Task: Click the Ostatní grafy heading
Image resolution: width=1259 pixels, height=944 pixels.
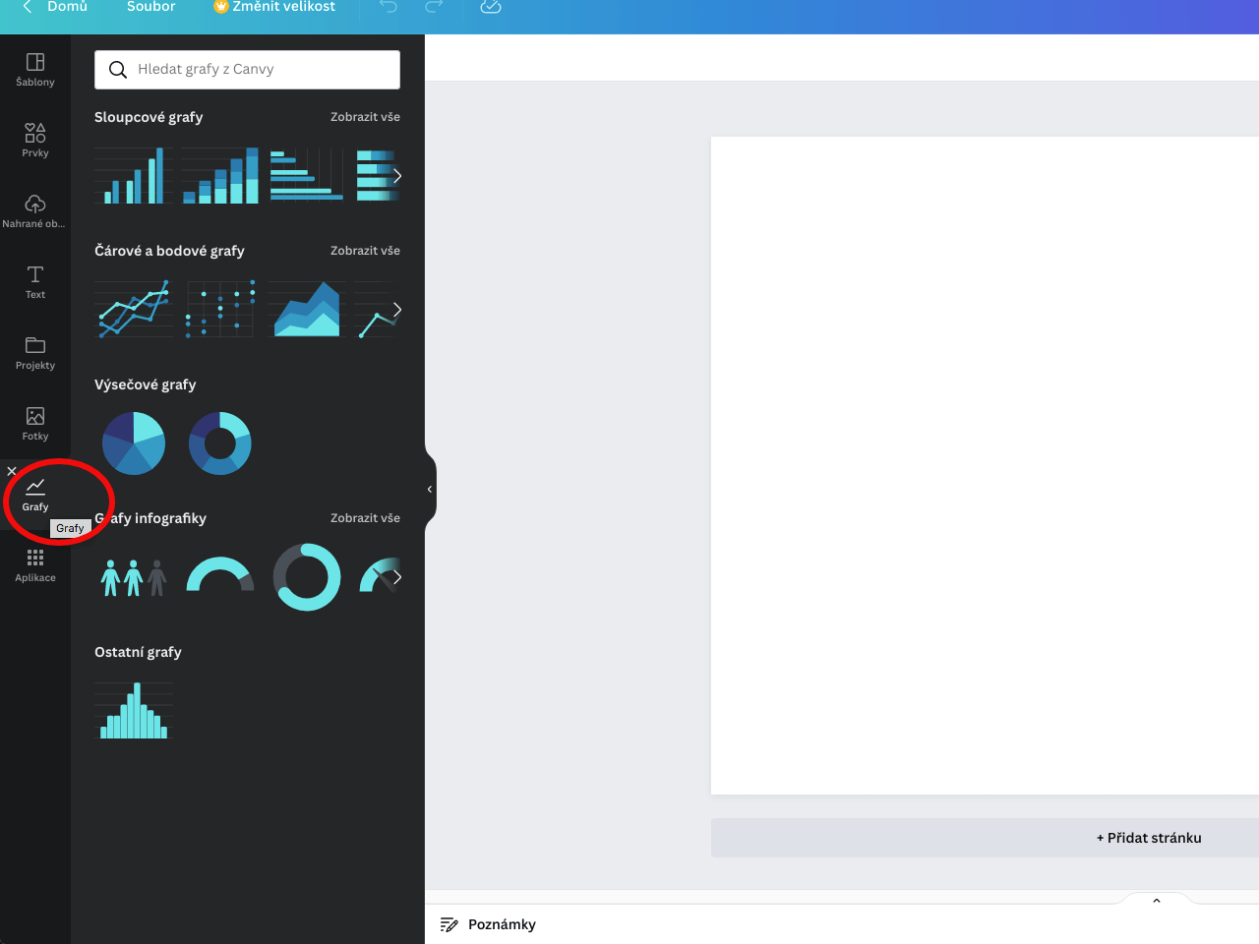Action: (x=138, y=652)
